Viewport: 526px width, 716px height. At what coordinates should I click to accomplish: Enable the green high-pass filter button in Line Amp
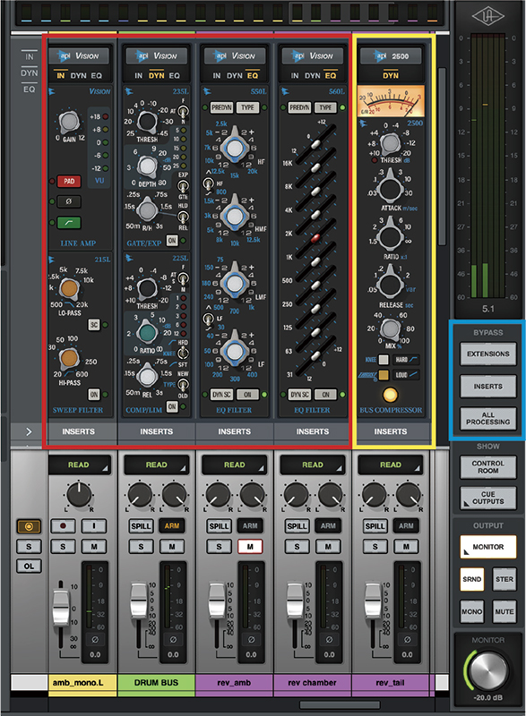[69, 222]
